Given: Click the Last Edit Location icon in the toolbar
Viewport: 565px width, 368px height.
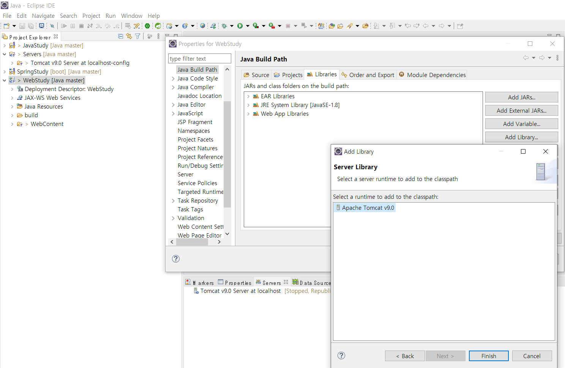Looking at the screenshot, I should (x=408, y=26).
